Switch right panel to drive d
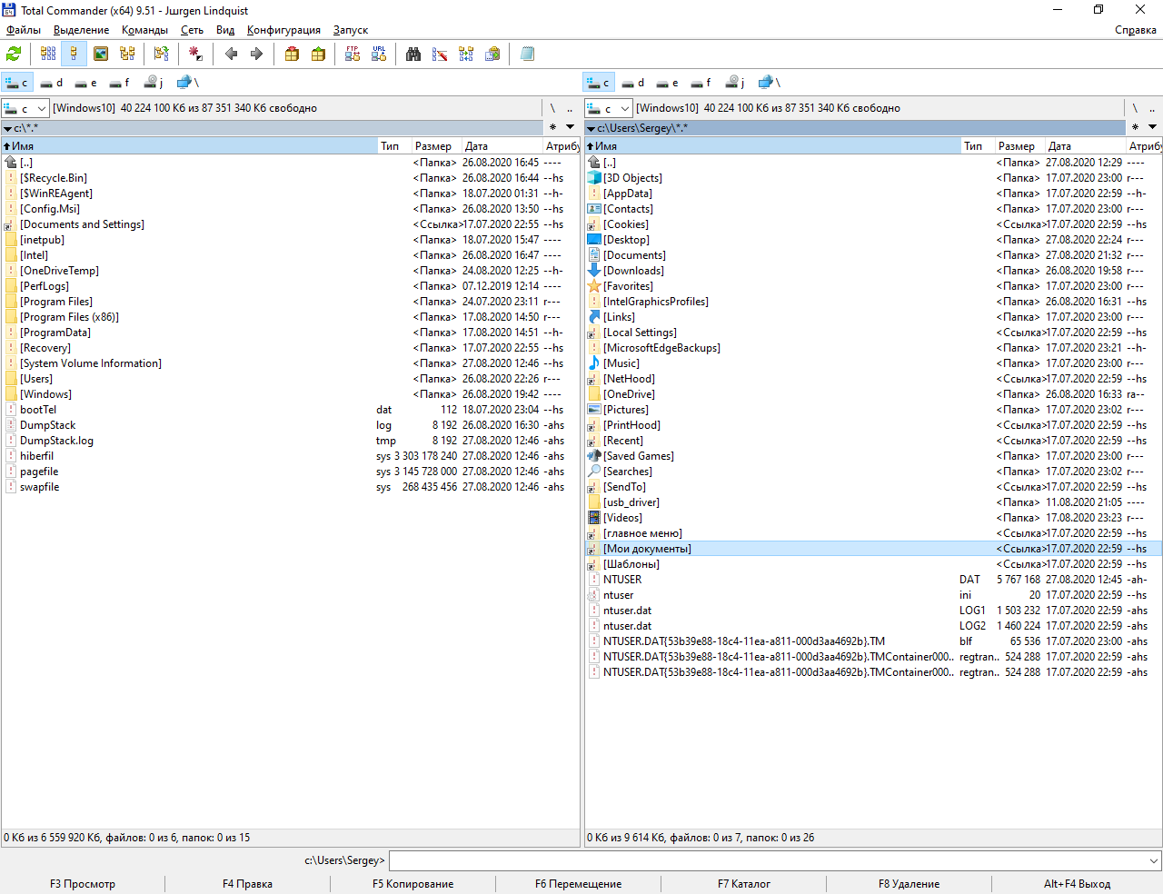Screen dimensions: 1163x894 coord(632,83)
